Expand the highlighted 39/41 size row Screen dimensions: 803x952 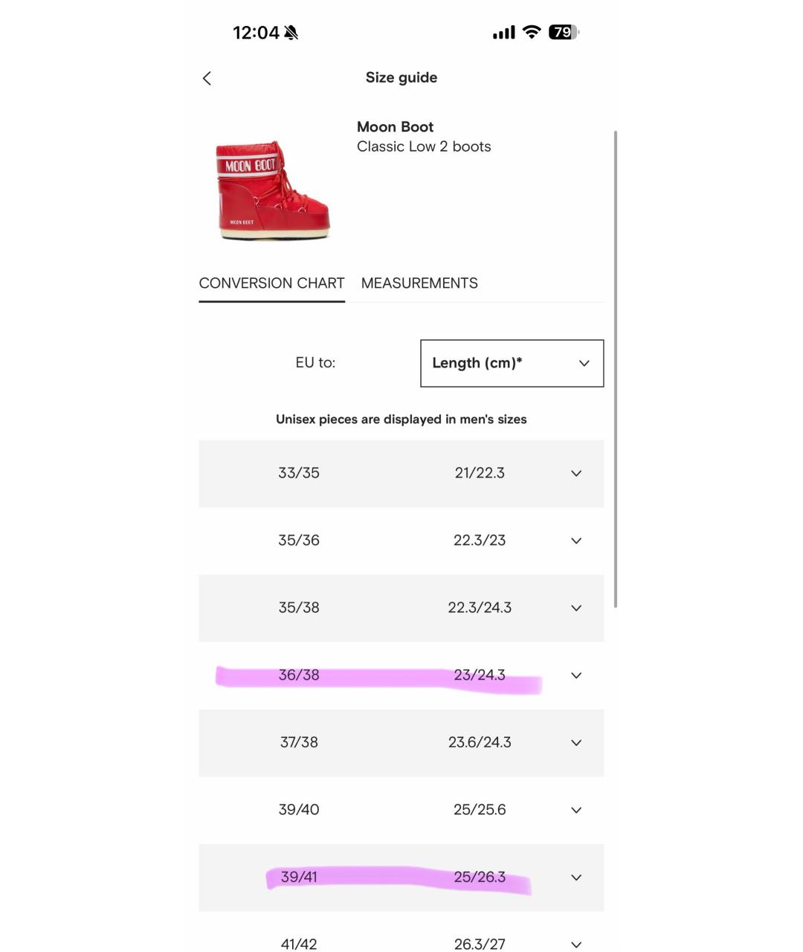[x=576, y=878]
